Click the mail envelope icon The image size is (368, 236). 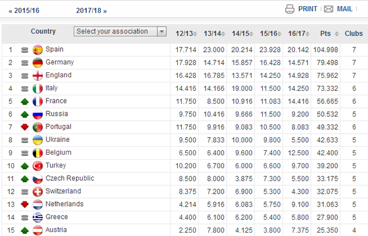[328, 9]
